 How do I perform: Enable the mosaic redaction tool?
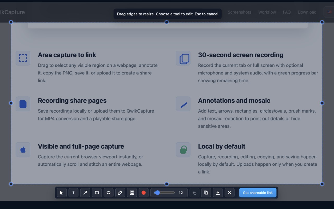132,193
